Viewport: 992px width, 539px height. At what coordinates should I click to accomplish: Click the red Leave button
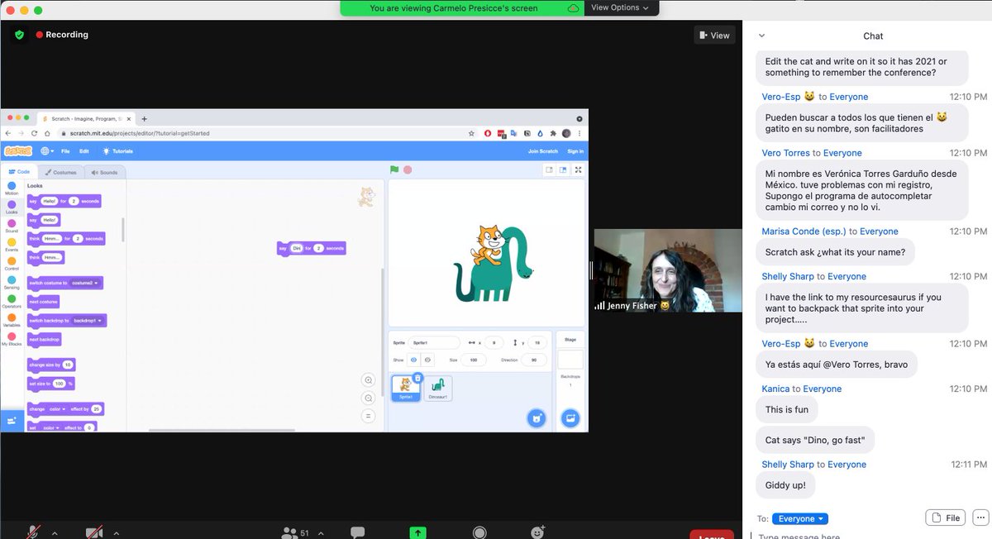pos(711,534)
